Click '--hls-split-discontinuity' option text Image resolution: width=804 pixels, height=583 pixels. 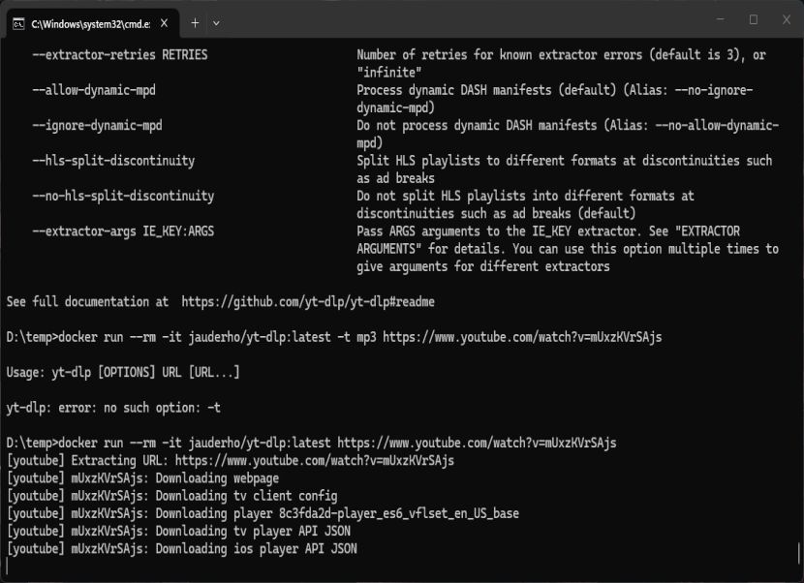click(113, 161)
